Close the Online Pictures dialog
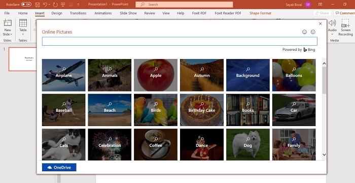The height and width of the screenshot is (183, 355). point(320,23)
